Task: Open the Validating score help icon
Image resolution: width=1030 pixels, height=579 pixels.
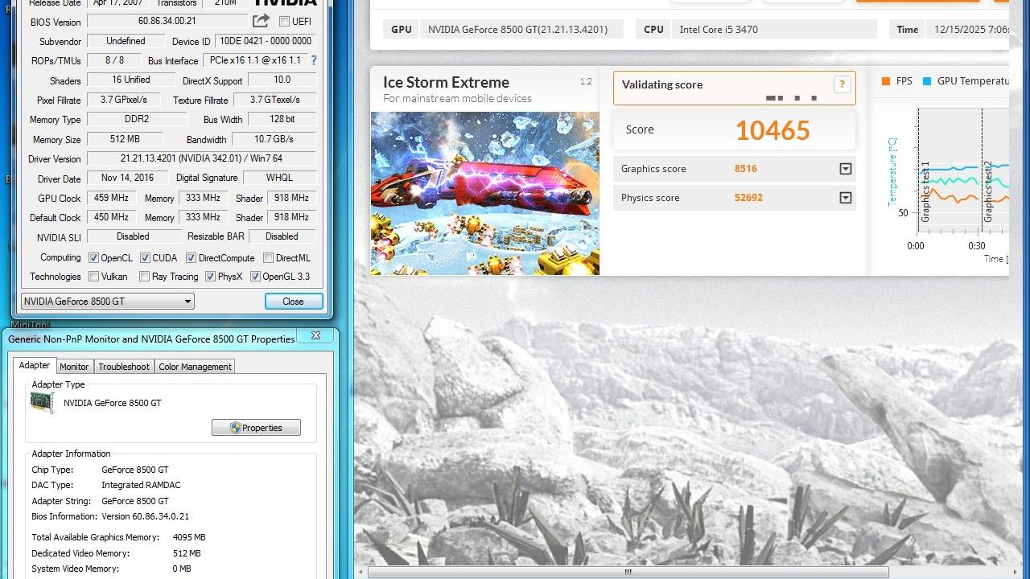Action: (x=842, y=84)
